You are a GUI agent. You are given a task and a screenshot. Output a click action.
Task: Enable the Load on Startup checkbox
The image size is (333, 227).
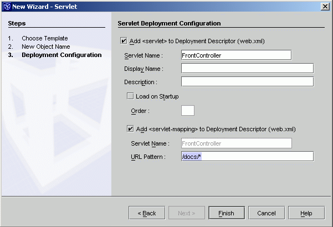point(131,96)
